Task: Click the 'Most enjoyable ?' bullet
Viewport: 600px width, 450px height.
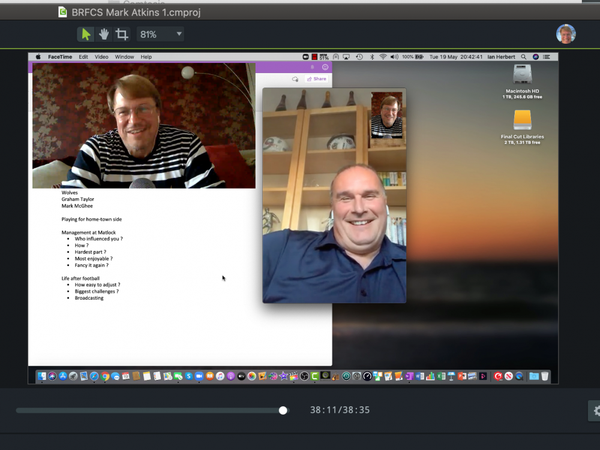Action: tap(94, 259)
